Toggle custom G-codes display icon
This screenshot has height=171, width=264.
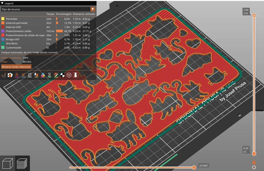pos(56,75)
